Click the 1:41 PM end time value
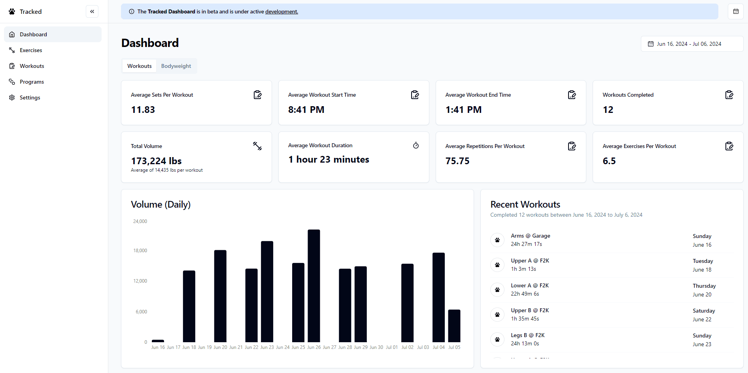The image size is (748, 373). click(463, 110)
